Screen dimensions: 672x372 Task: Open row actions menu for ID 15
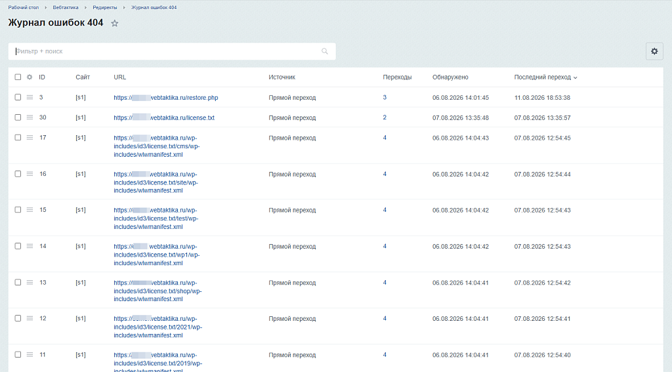[30, 209]
